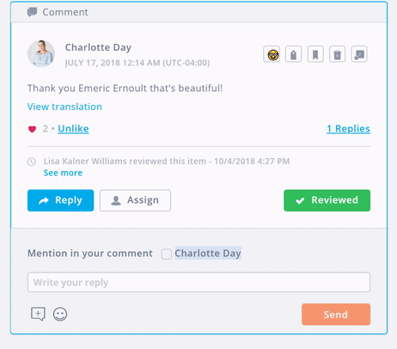Image resolution: width=397 pixels, height=349 pixels.
Task: Open the comment in an external view
Action: coord(359,54)
